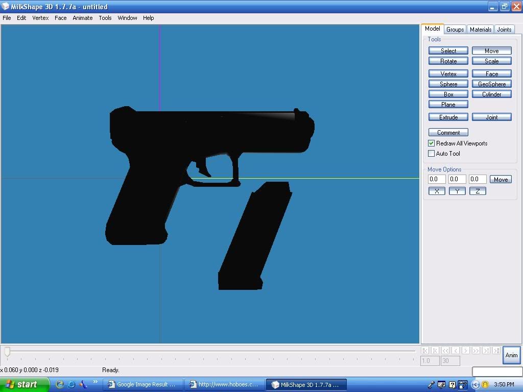Apply the Move button in Move Options
Screen dimensions: 523x392
501,179
